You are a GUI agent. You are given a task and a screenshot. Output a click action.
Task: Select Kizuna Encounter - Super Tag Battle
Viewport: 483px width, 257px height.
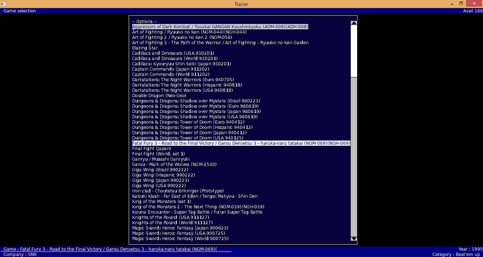(197, 212)
